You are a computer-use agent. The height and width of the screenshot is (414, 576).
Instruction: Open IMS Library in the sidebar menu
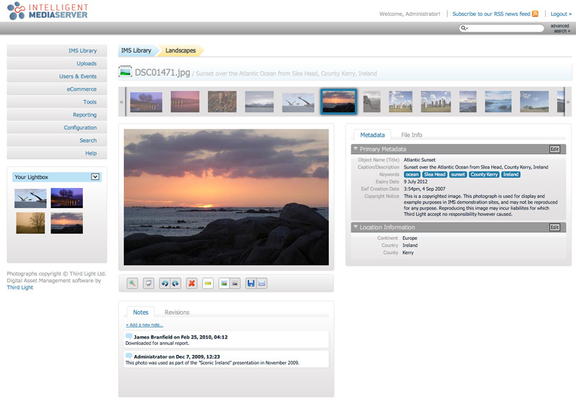57,50
